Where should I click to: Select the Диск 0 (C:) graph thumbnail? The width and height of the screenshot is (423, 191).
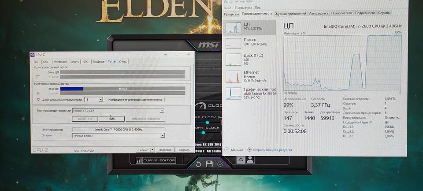point(234,60)
